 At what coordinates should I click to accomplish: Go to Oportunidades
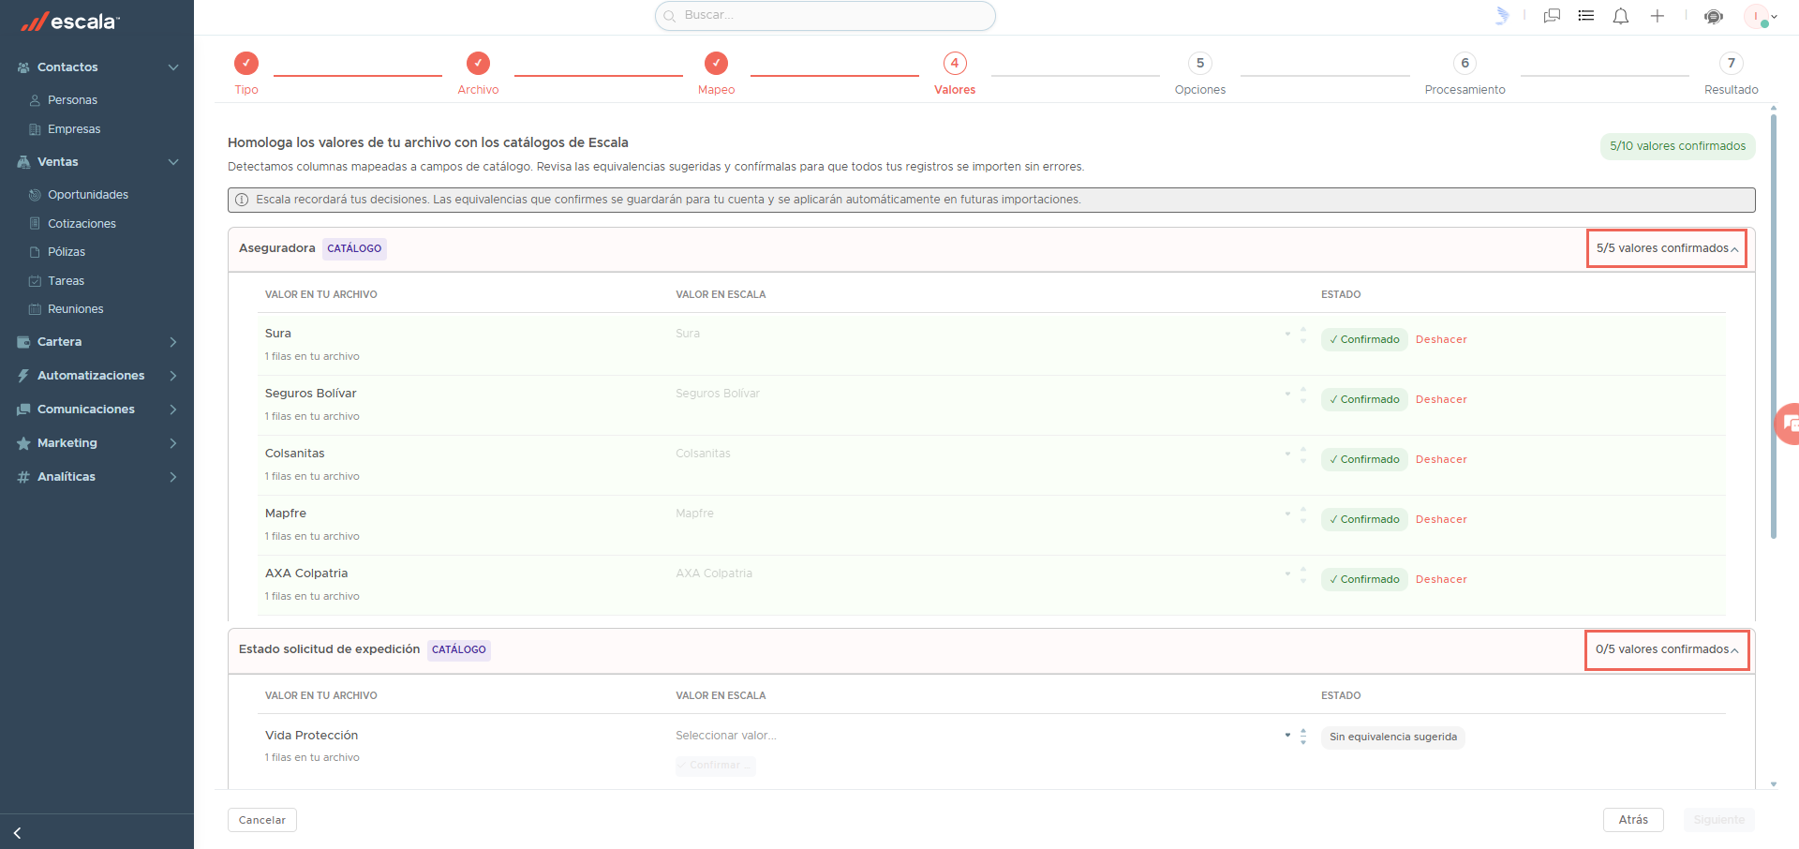click(x=88, y=195)
